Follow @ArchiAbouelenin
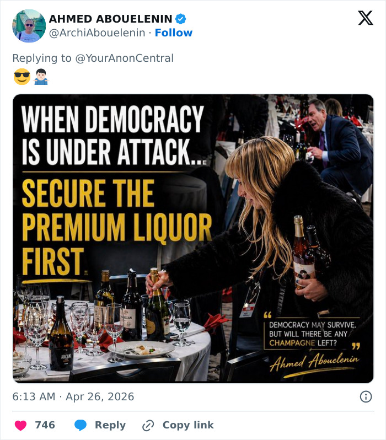This screenshot has height=440, width=386. pyautogui.click(x=173, y=33)
